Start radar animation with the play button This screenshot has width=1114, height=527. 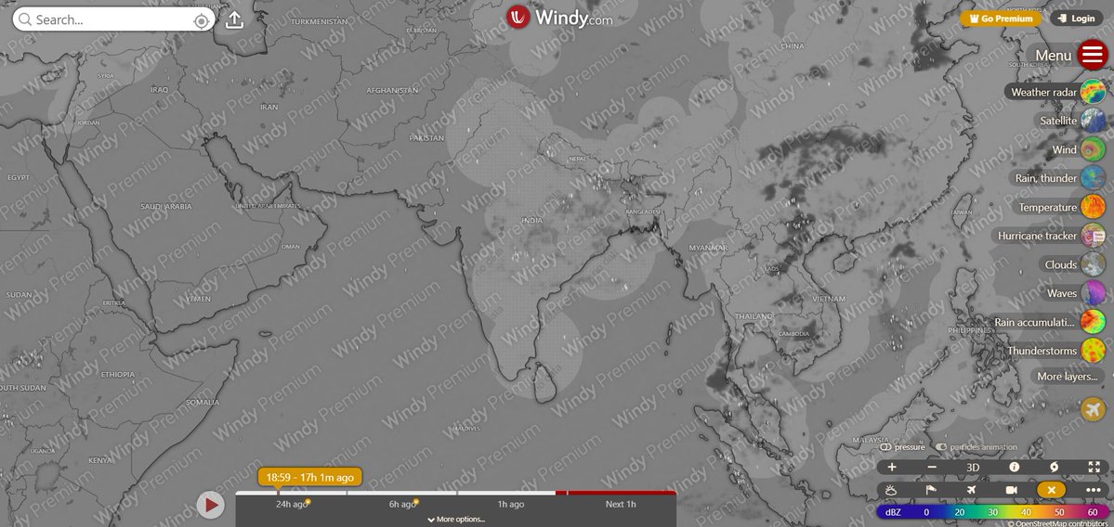[x=211, y=505]
